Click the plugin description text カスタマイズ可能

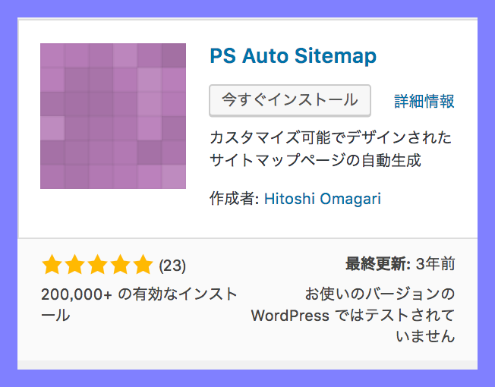click(x=262, y=137)
